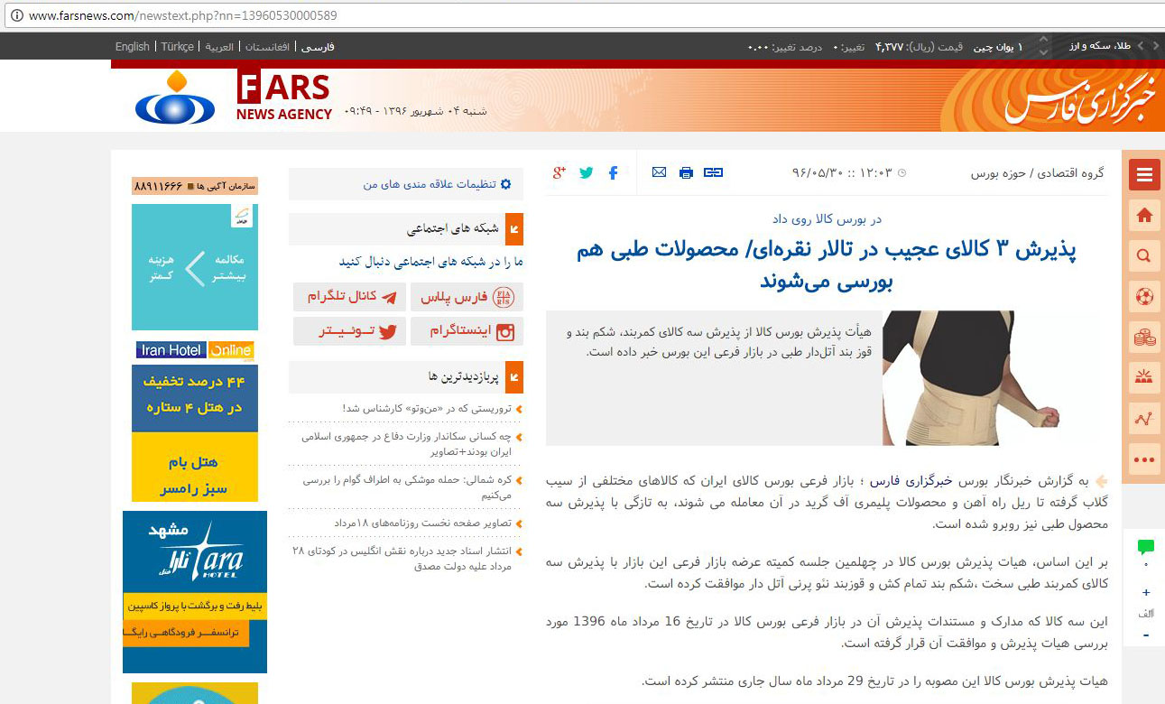Switch site language to Türkçe
The height and width of the screenshot is (704, 1165).
point(178,47)
